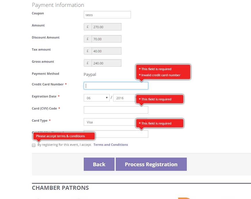The width and height of the screenshot is (251, 199).
Task: Click the Credit Card Number input
Action: tap(116, 86)
